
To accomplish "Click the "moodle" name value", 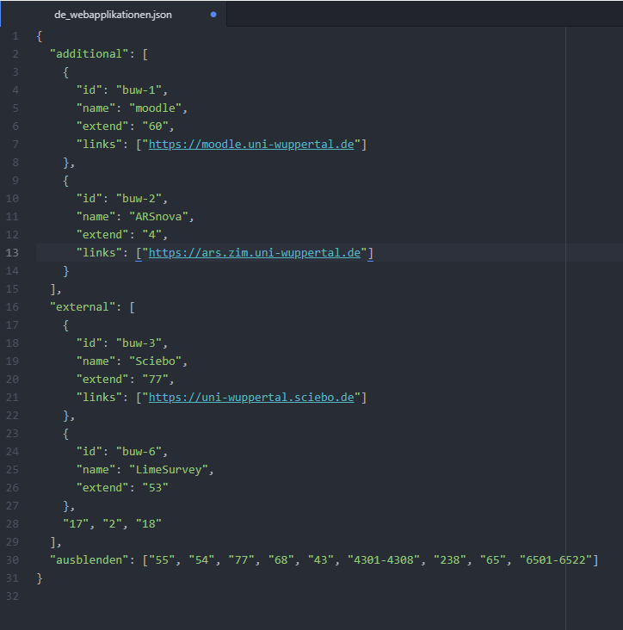I will [156, 108].
